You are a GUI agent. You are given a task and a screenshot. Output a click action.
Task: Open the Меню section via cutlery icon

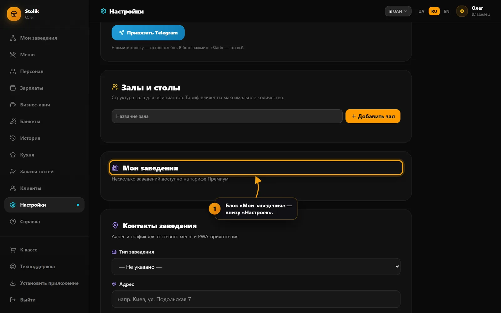(x=13, y=55)
